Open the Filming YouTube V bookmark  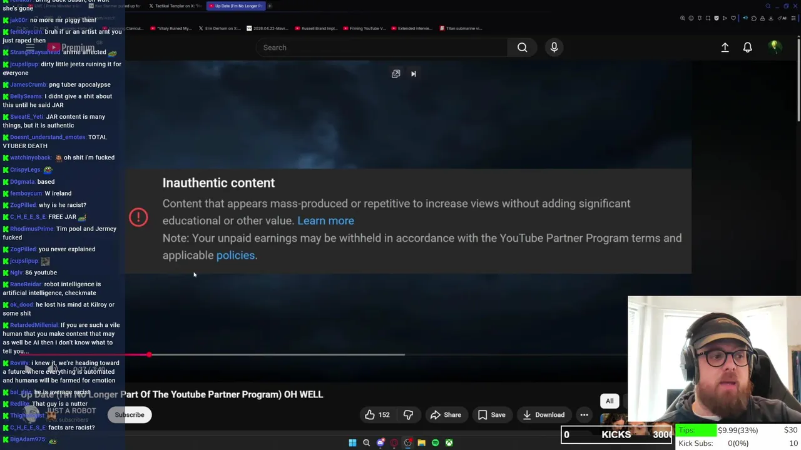pos(364,28)
